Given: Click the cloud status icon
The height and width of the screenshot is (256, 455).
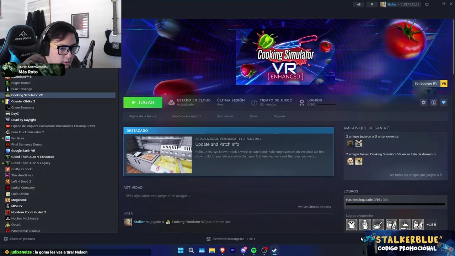Looking at the screenshot, I should [171, 102].
